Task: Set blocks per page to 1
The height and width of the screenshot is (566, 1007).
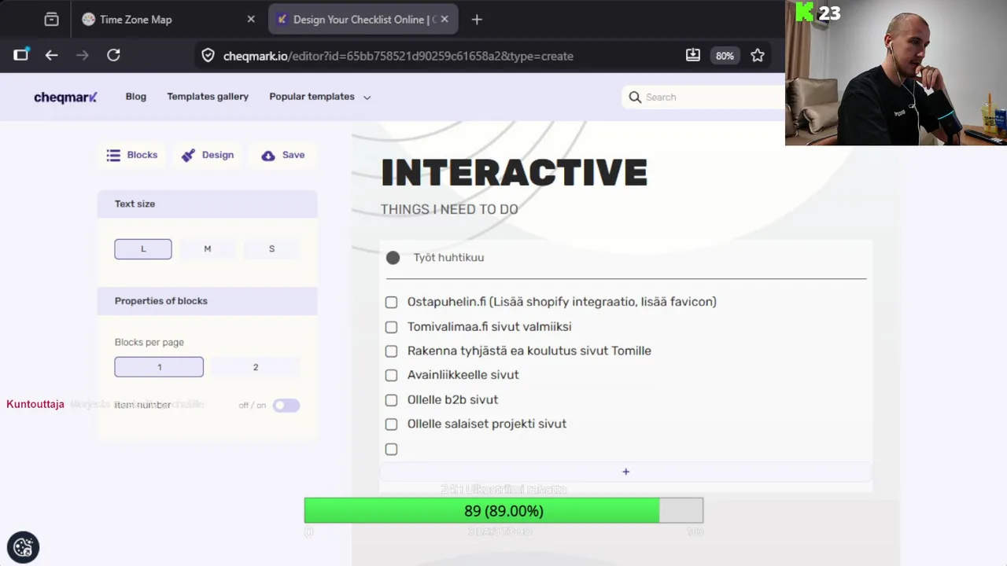Action: click(159, 367)
